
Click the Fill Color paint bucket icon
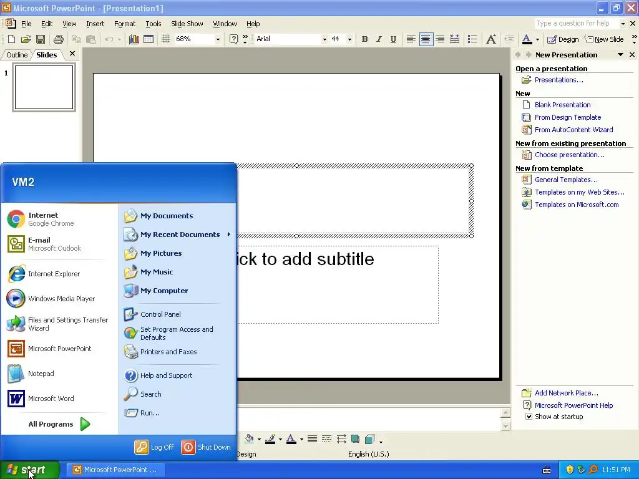[249, 438]
